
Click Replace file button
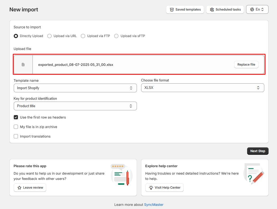pos(246,65)
